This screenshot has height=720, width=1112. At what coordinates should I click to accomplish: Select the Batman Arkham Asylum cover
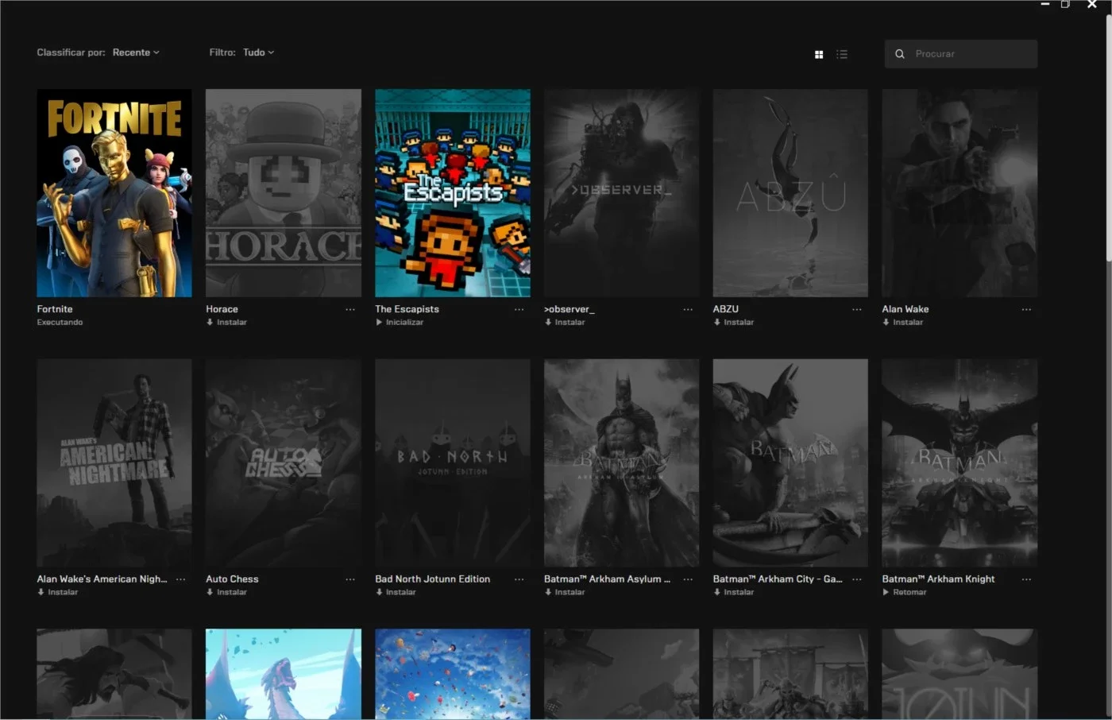click(622, 463)
